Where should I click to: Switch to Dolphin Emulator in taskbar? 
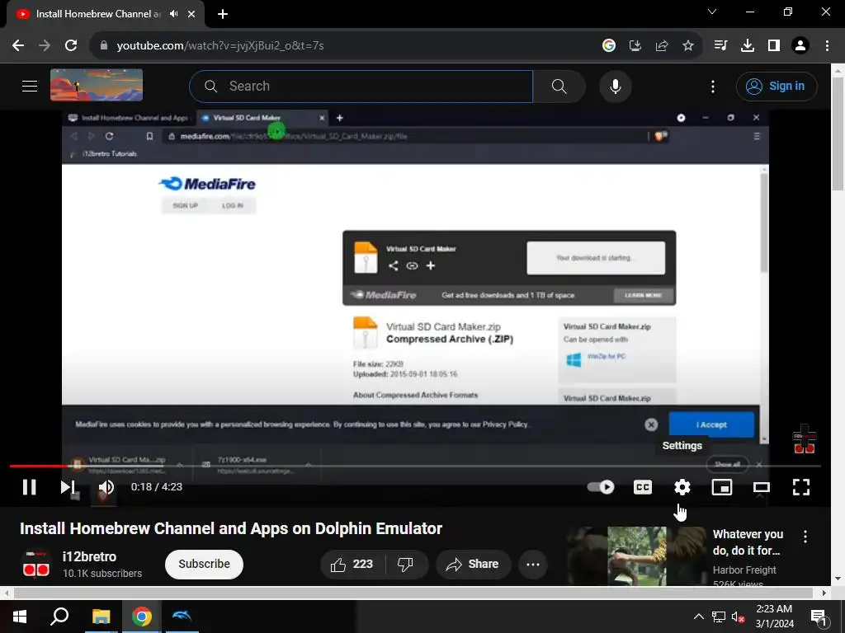click(182, 617)
